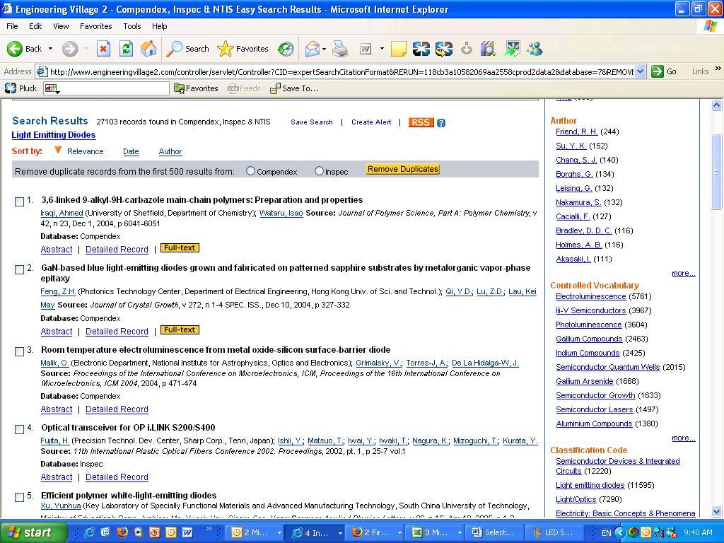
Task: Open Favorites on the Pluck toolbar
Action: tap(197, 88)
